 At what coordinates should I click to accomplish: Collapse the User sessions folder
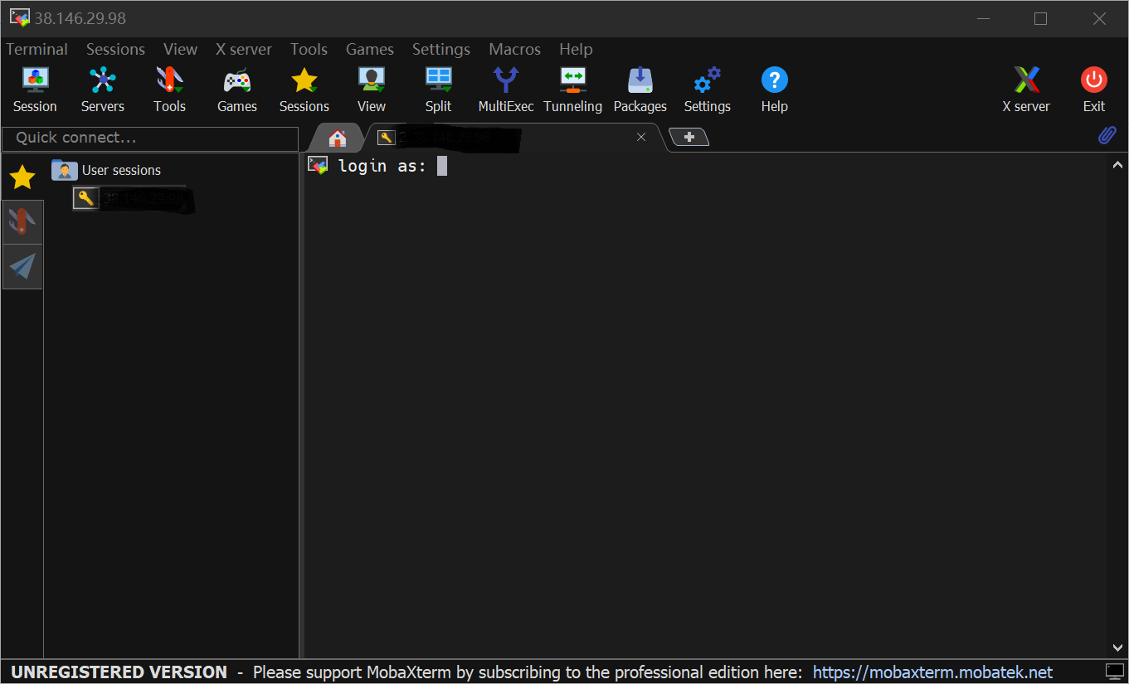click(64, 170)
